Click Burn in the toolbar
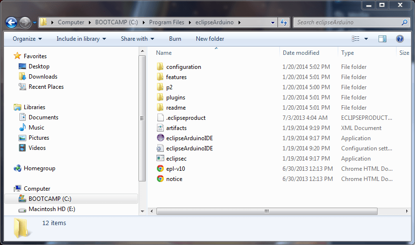The image size is (415, 245). (x=175, y=39)
